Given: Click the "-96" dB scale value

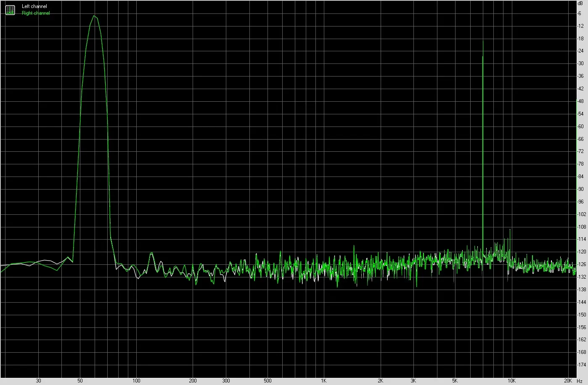Looking at the screenshot, I should click(x=580, y=202).
